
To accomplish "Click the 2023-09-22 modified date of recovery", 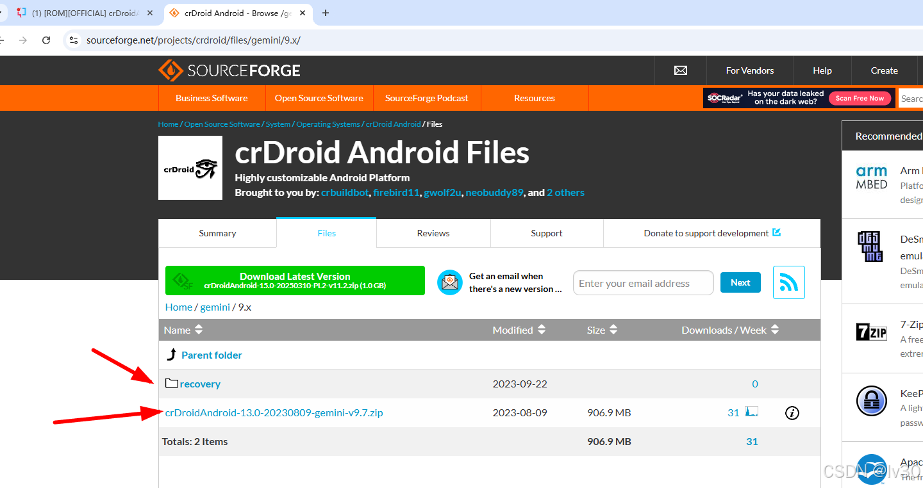I will 520,384.
